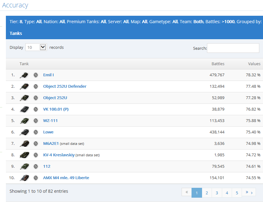263x202 pixels.
Task: Click class icon beside AMX M4 mle. 49 Liberte
Action: (x=36, y=178)
